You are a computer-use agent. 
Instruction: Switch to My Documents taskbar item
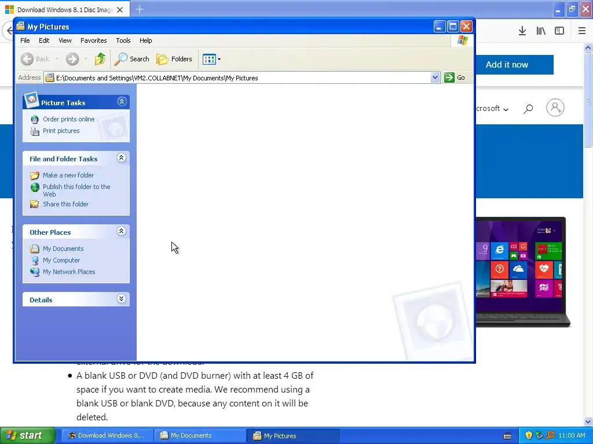tap(200, 436)
